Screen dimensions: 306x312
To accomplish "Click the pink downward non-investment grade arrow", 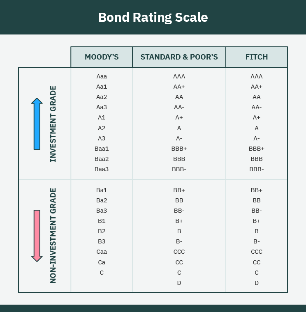I will point(37,236).
